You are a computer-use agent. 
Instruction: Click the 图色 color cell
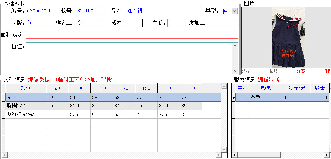tap(266, 97)
